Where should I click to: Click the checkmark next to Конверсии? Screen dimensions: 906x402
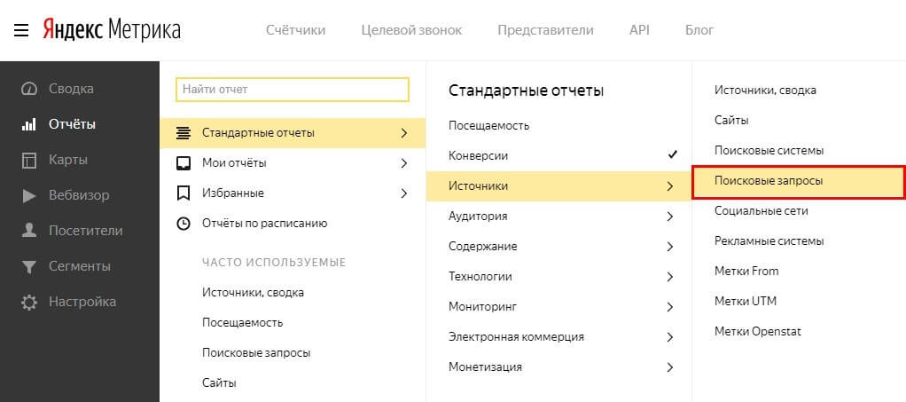click(x=672, y=155)
